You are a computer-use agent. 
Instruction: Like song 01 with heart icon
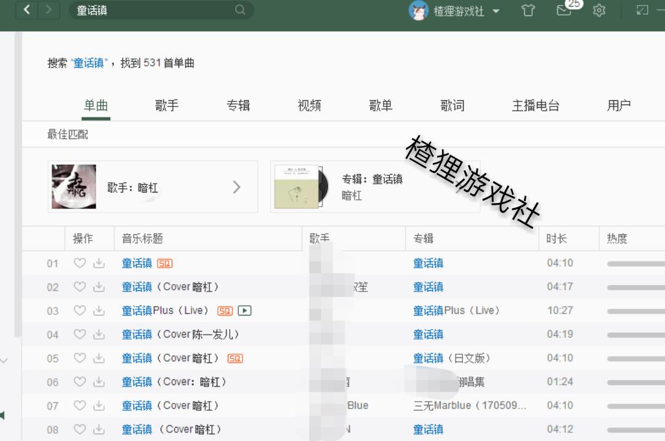click(x=79, y=263)
